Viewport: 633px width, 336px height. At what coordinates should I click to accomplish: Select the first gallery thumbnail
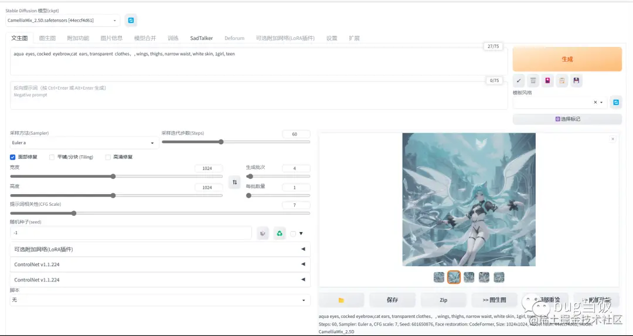(x=439, y=277)
